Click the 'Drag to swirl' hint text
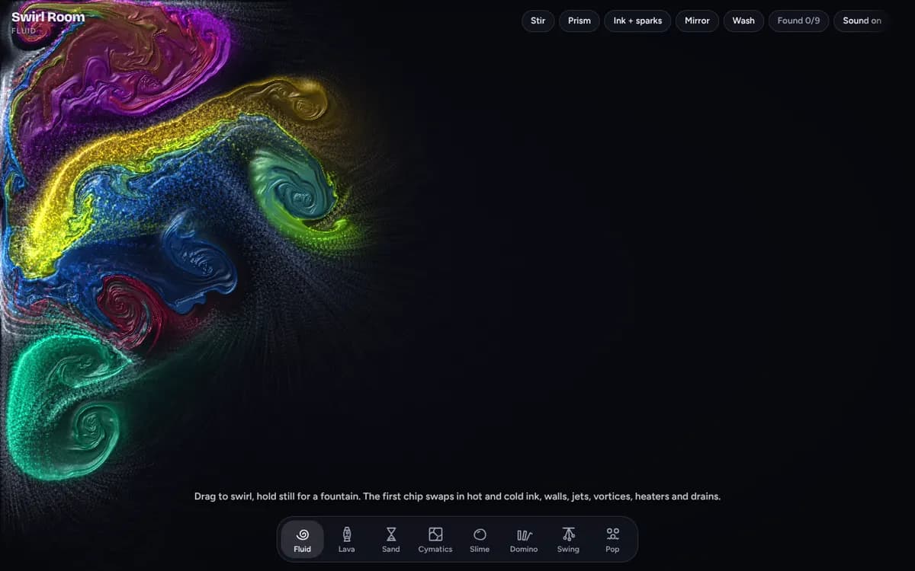 [457, 496]
